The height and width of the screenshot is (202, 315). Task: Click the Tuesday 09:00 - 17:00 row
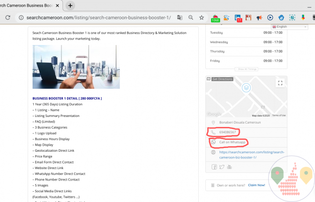(246, 32)
